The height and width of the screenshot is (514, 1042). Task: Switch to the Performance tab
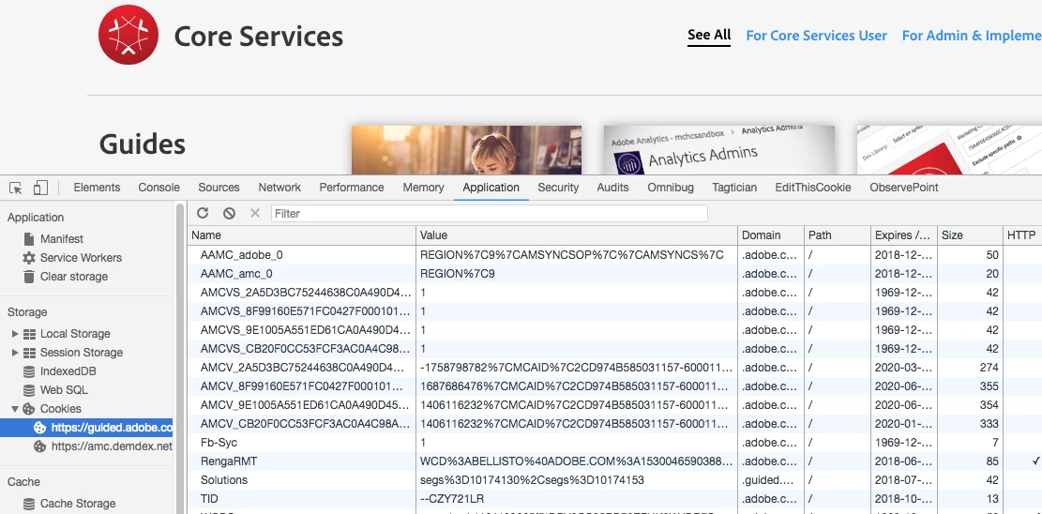click(352, 188)
